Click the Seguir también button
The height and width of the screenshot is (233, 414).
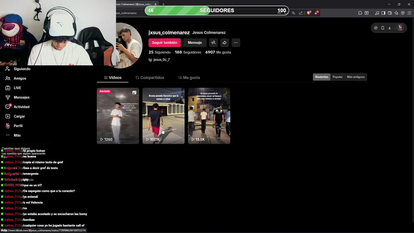pyautogui.click(x=165, y=43)
